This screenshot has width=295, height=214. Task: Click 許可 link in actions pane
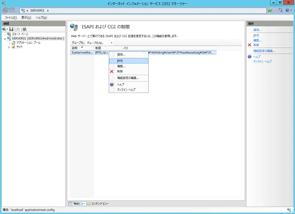256,36
